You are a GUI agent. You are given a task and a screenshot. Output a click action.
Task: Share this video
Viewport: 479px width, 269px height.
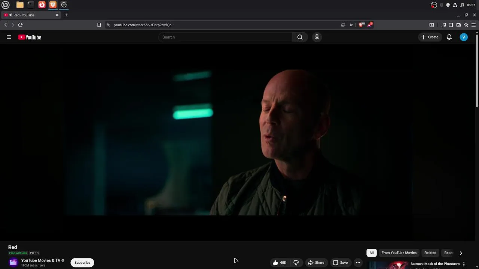tap(316, 263)
